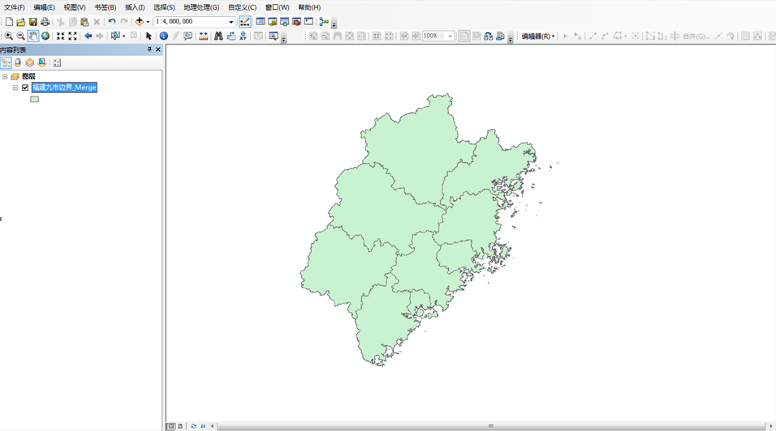
Task: Switch to List By Source view
Action: tap(18, 62)
